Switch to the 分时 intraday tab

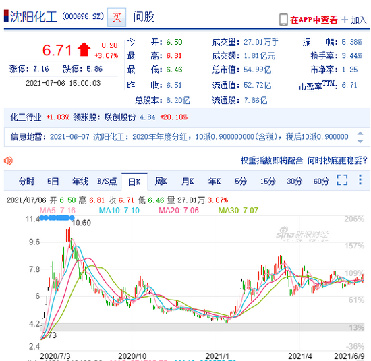coord(26,182)
